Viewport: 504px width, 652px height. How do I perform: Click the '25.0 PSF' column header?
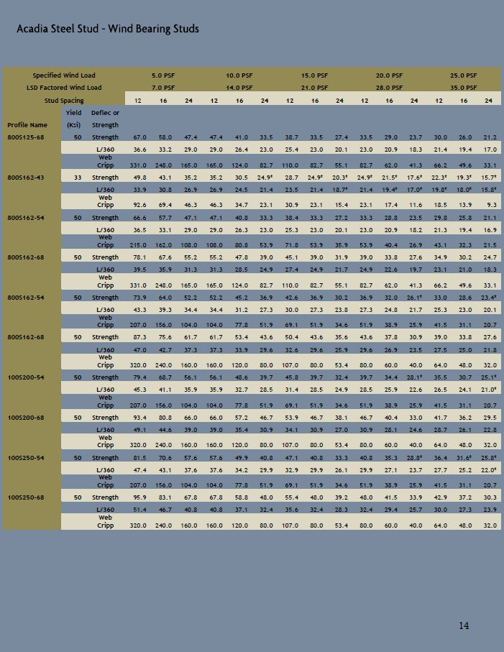tap(464, 75)
